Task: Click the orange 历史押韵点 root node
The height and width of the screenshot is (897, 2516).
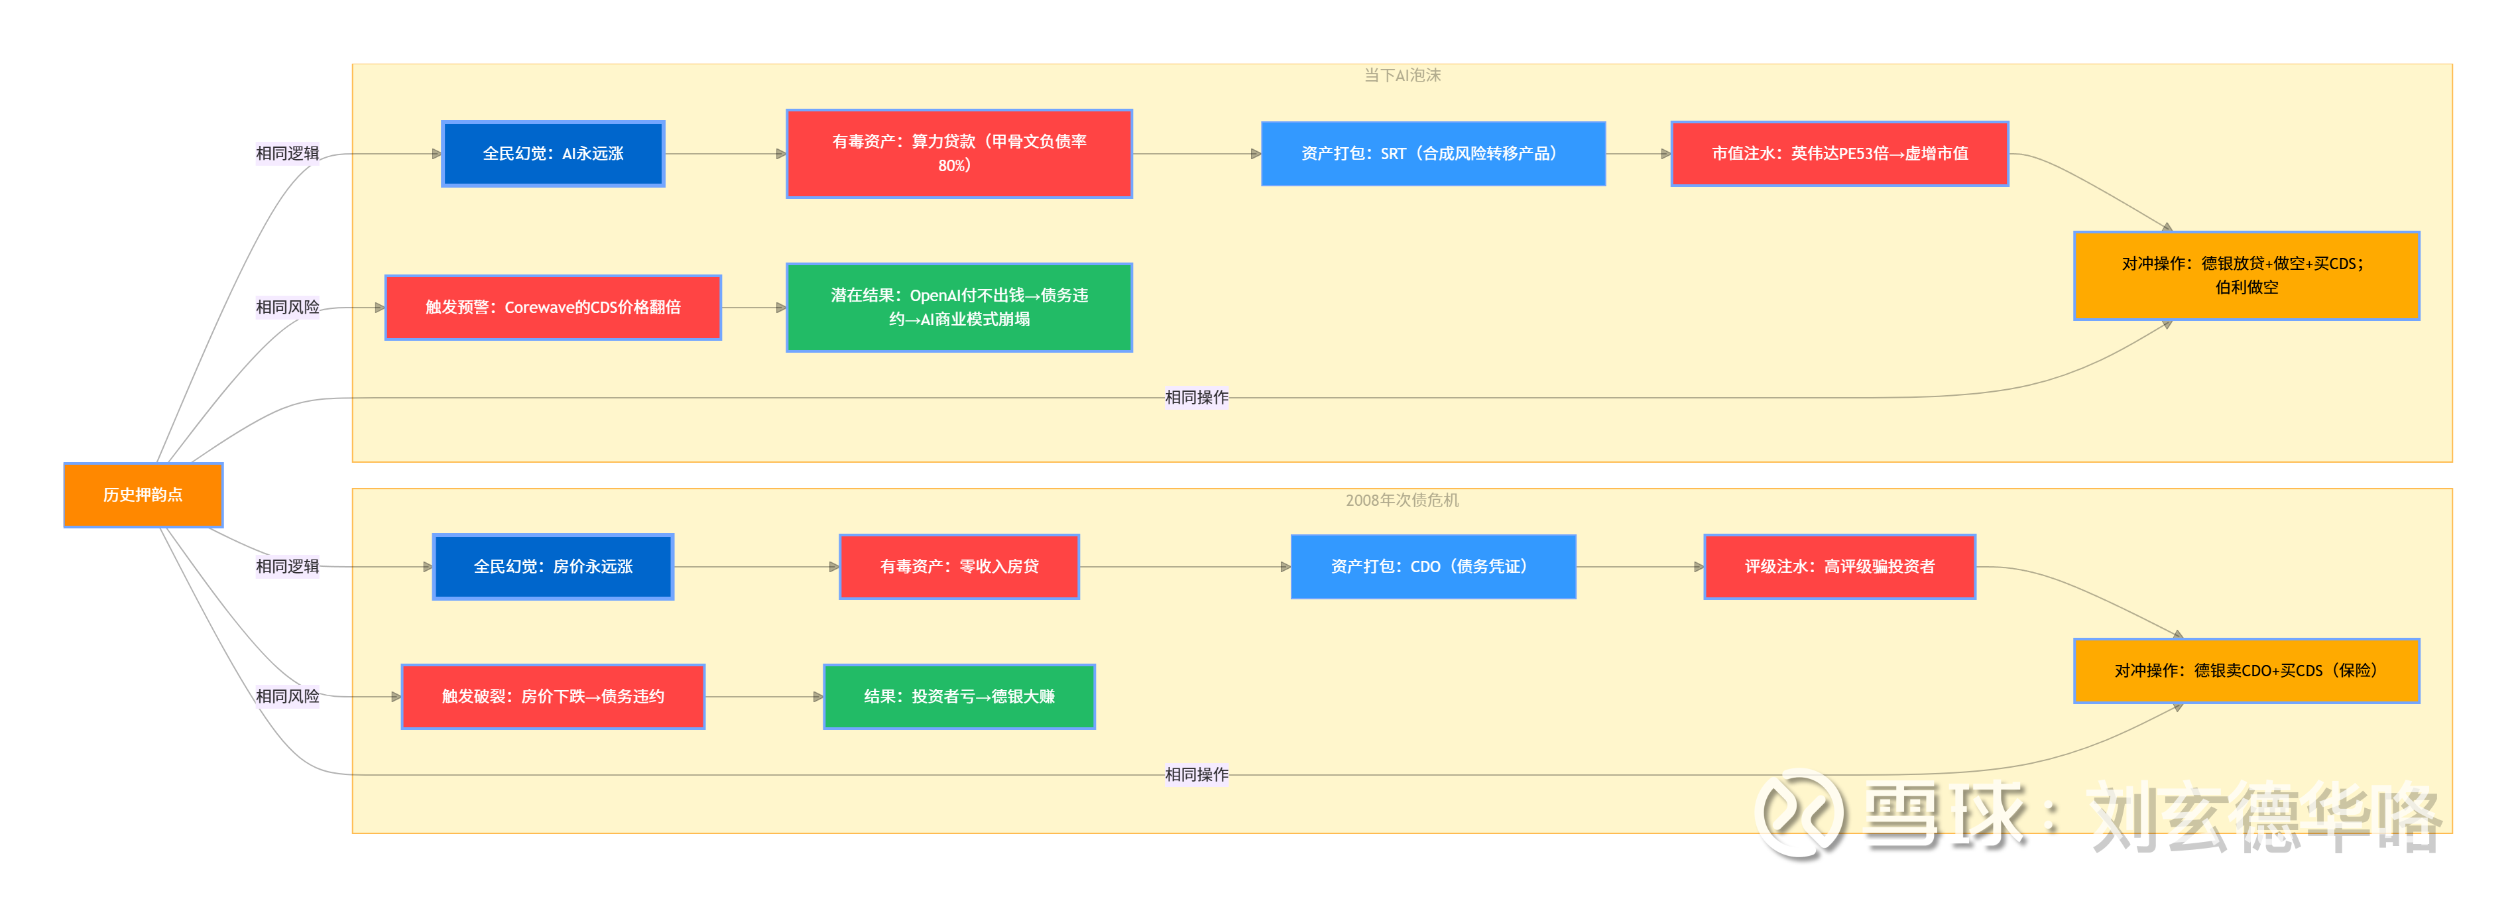Action: [144, 495]
